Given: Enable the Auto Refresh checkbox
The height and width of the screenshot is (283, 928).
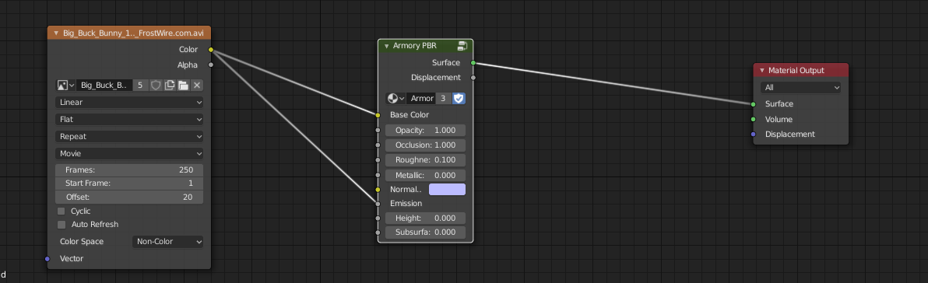Looking at the screenshot, I should pyautogui.click(x=61, y=225).
